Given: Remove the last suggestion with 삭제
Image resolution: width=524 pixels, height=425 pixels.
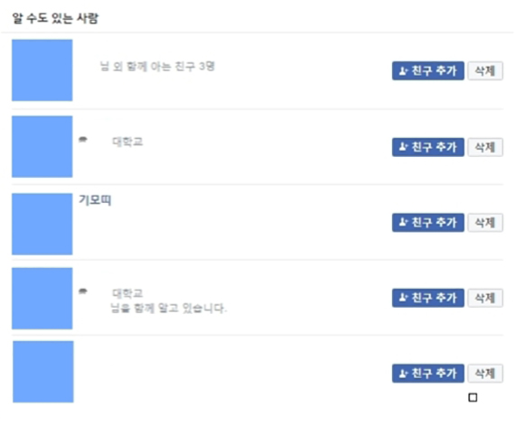Looking at the screenshot, I should (485, 374).
